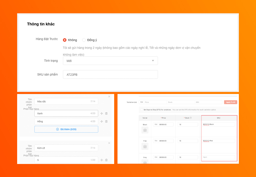Screen dimensions: 256x177
Task: Delete the "Hồng" option with its trash icon
Action: click(106, 121)
